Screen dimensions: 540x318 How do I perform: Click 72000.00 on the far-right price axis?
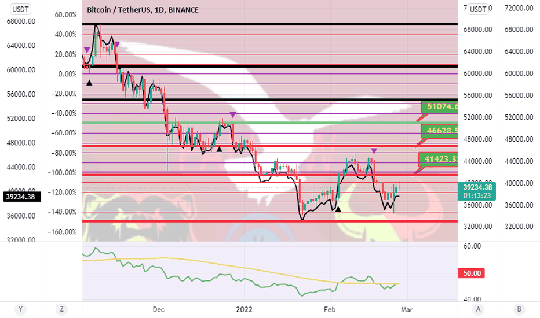tap(519, 8)
